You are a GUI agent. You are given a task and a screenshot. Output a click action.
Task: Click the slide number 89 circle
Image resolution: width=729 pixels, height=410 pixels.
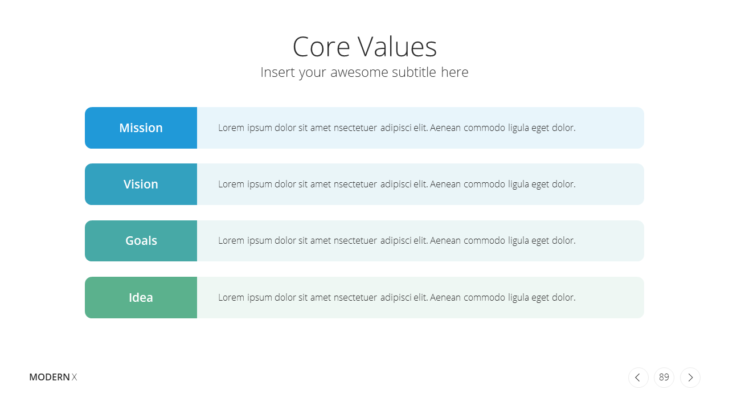click(664, 378)
